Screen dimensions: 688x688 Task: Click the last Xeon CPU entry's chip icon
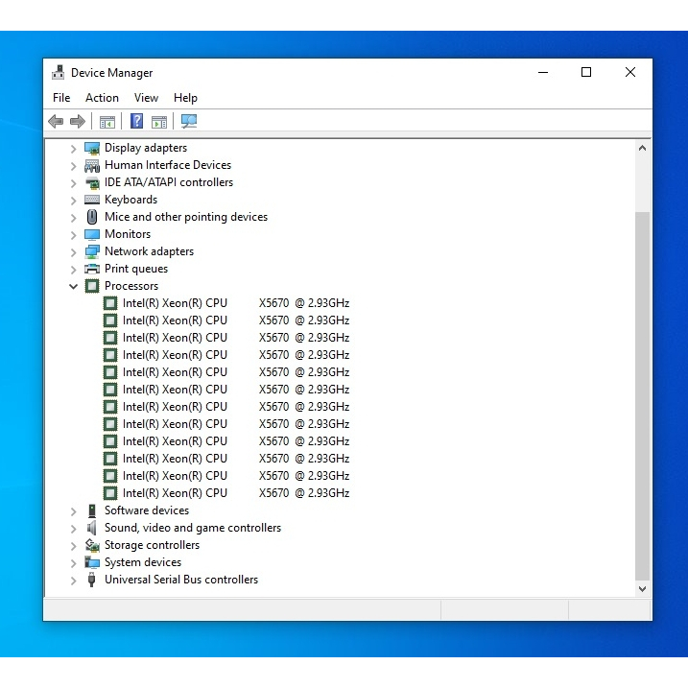pyautogui.click(x=110, y=493)
